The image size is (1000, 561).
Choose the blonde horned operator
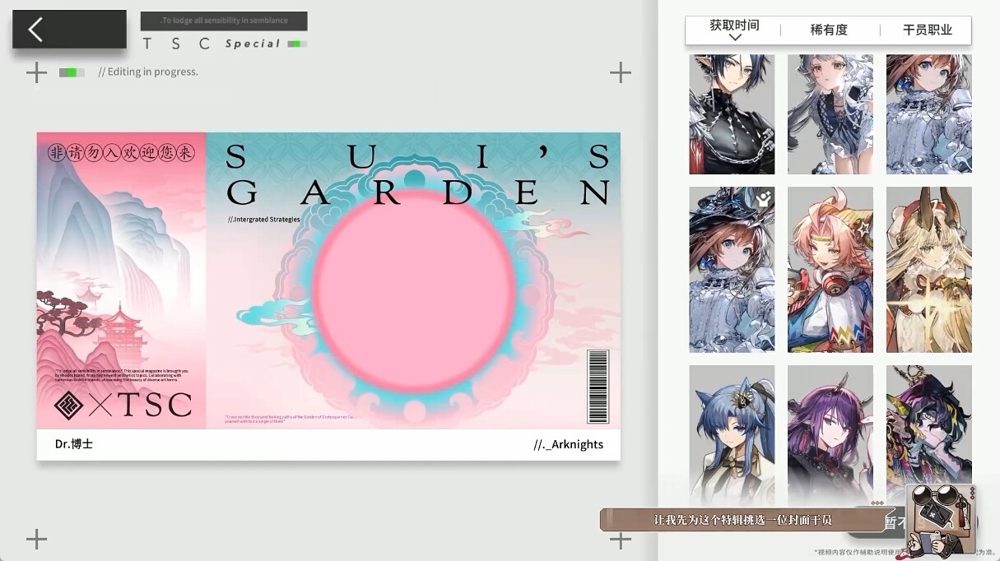(928, 270)
